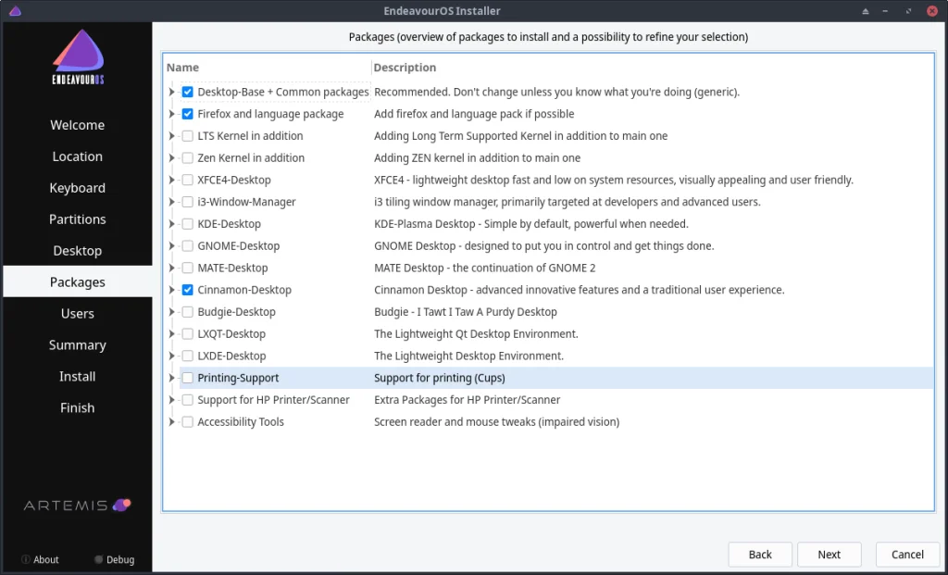This screenshot has height=575, width=948.
Task: Click the Debug icon
Action: point(98,559)
